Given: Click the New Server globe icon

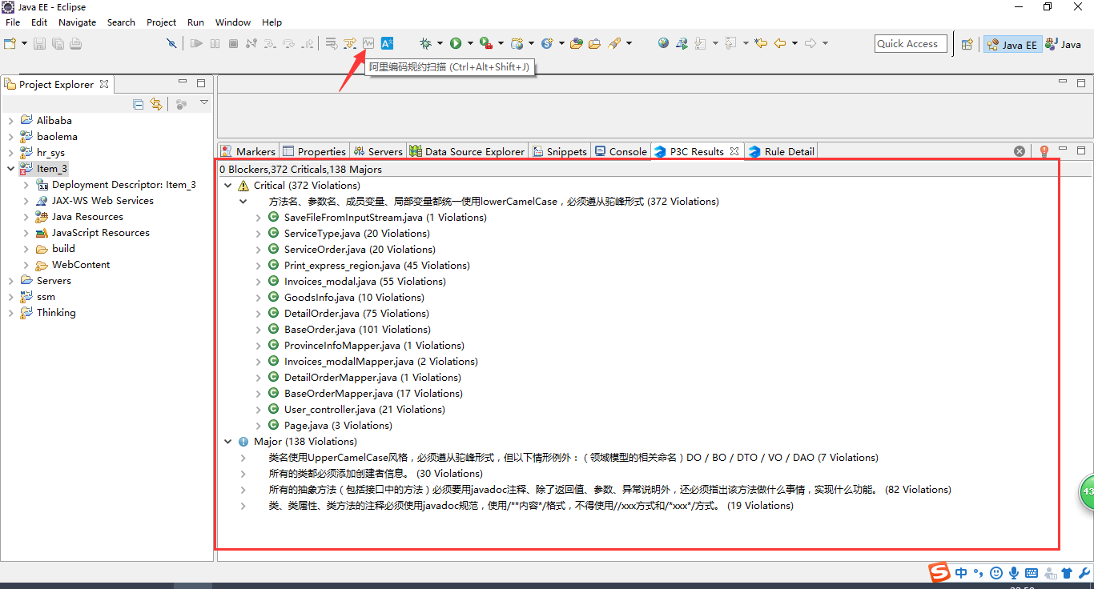Looking at the screenshot, I should (517, 43).
